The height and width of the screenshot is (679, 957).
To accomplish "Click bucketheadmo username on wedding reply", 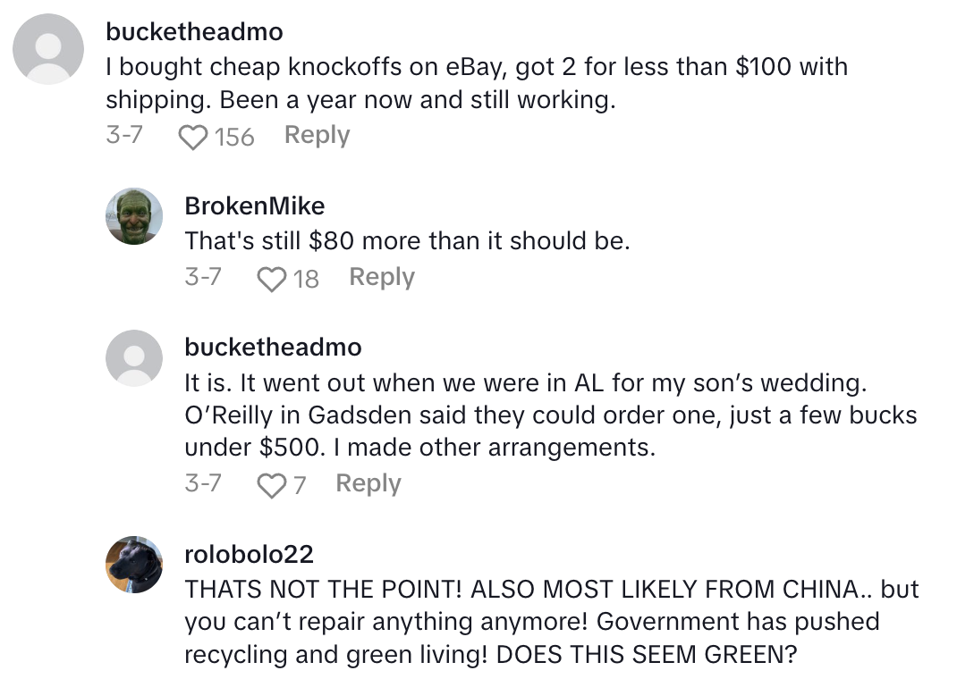I will click(x=273, y=347).
